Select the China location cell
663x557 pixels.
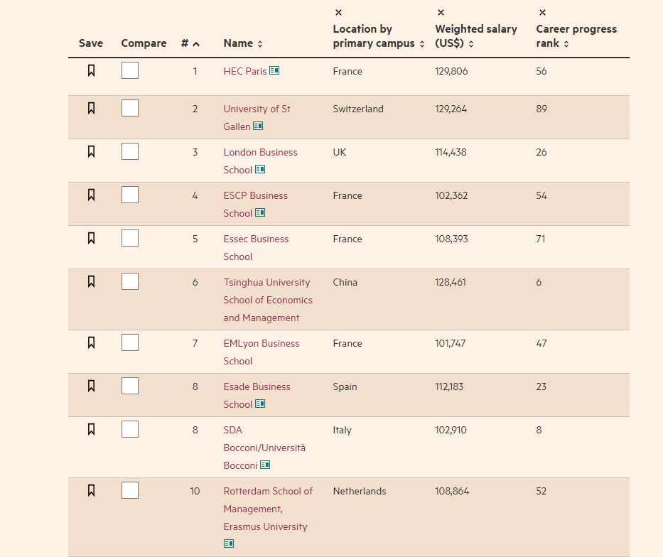coord(345,282)
